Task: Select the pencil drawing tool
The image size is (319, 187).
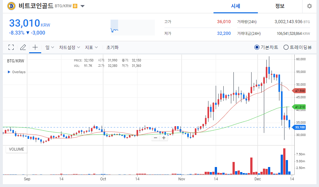Action: 23,47
